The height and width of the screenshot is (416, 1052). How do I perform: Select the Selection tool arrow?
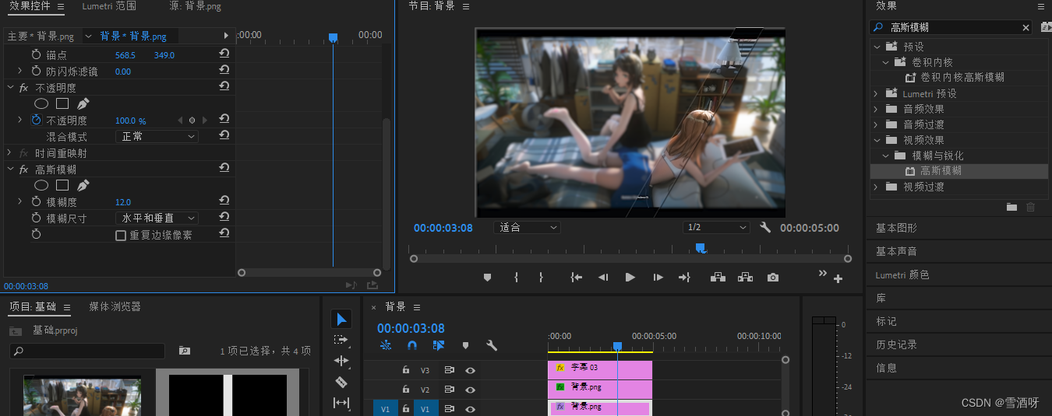tap(341, 320)
